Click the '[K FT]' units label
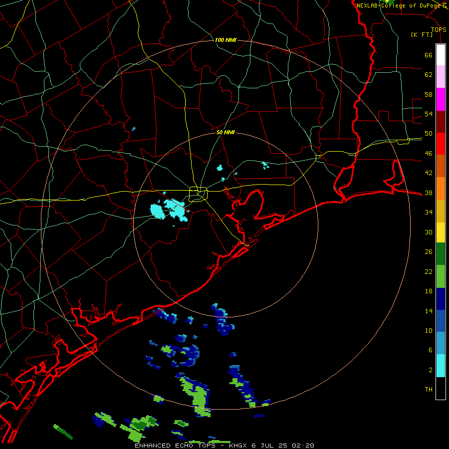Screen dimensions: 449x449 (x=422, y=35)
